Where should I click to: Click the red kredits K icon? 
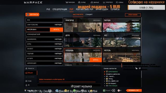(119, 90)
